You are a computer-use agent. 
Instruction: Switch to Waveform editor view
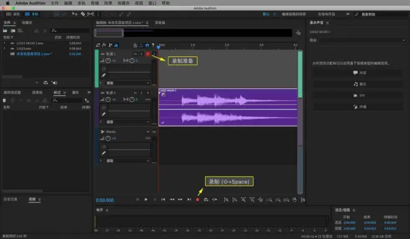tap(13, 14)
